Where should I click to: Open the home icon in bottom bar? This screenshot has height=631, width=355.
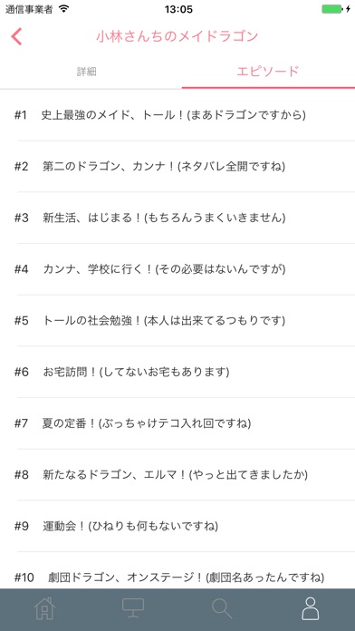(x=44, y=609)
